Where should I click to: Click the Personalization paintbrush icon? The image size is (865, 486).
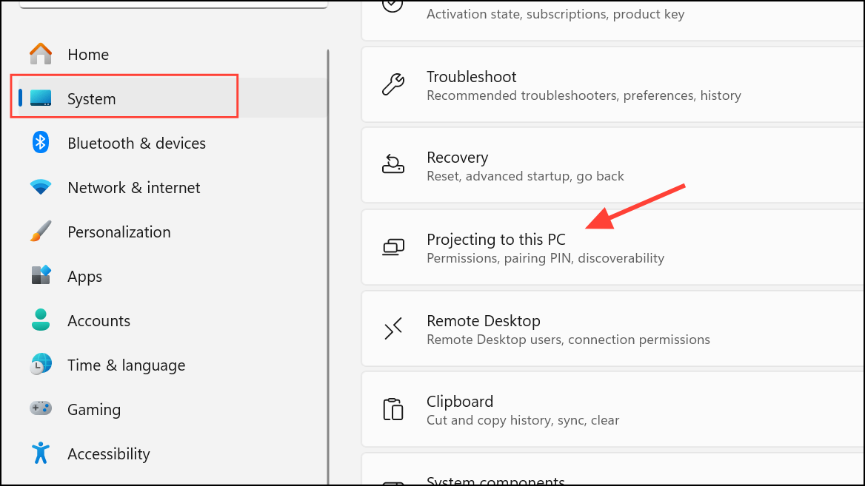pos(41,232)
